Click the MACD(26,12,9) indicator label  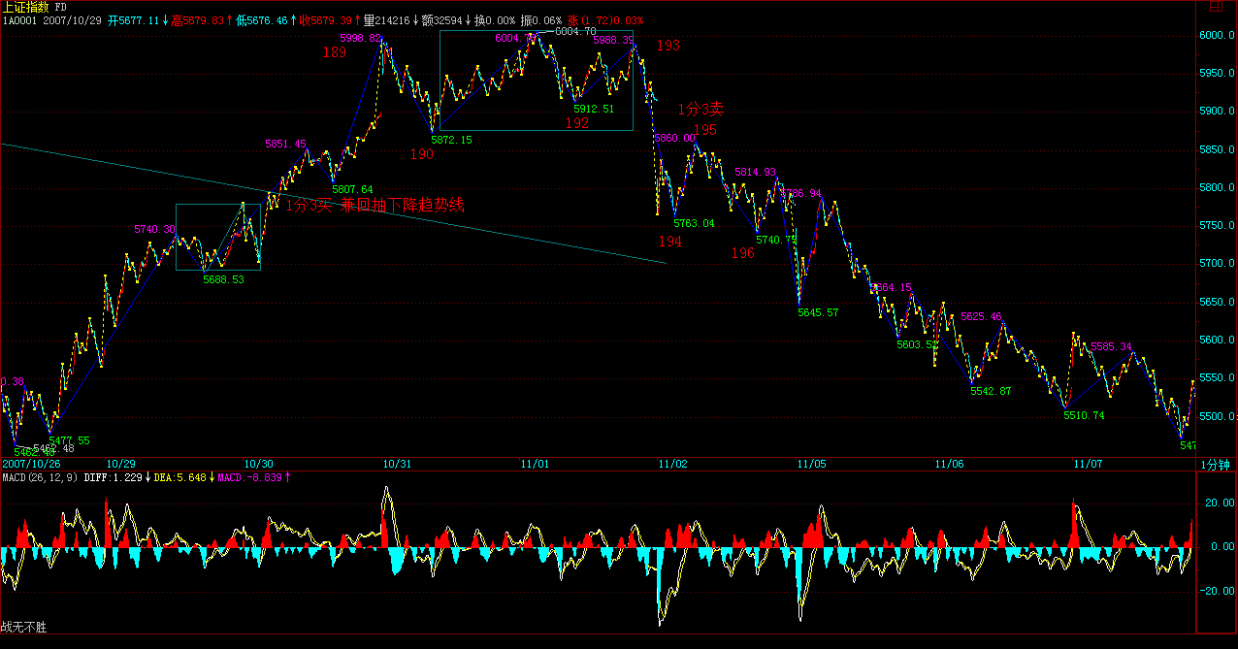click(x=39, y=477)
